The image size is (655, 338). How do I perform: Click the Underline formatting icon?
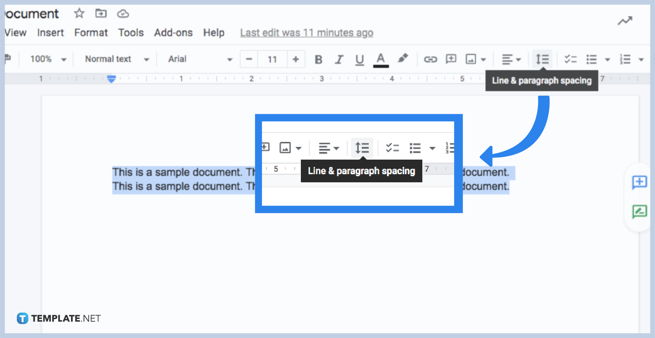(359, 59)
